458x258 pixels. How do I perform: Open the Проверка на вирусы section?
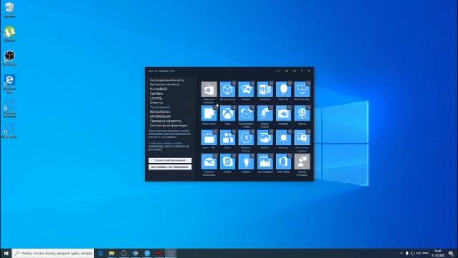point(165,121)
